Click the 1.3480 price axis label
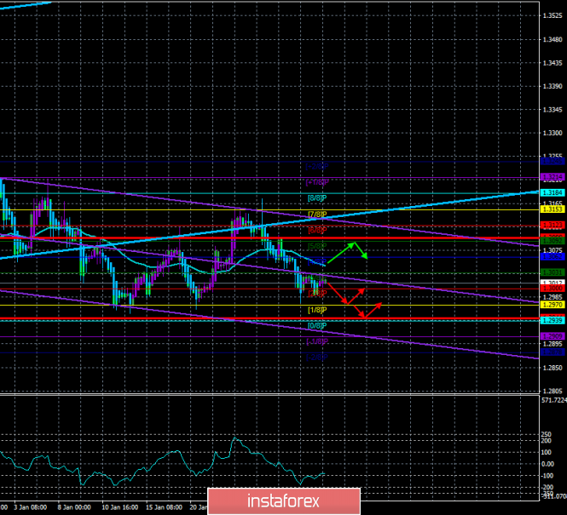567x515 pixels. click(553, 39)
